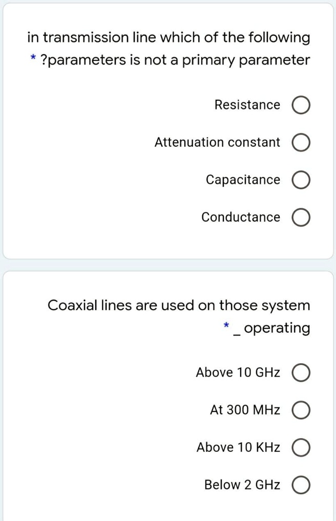Select the Attenuation constant option
Image resolution: width=336 pixels, height=521 pixels.
pos(302,142)
